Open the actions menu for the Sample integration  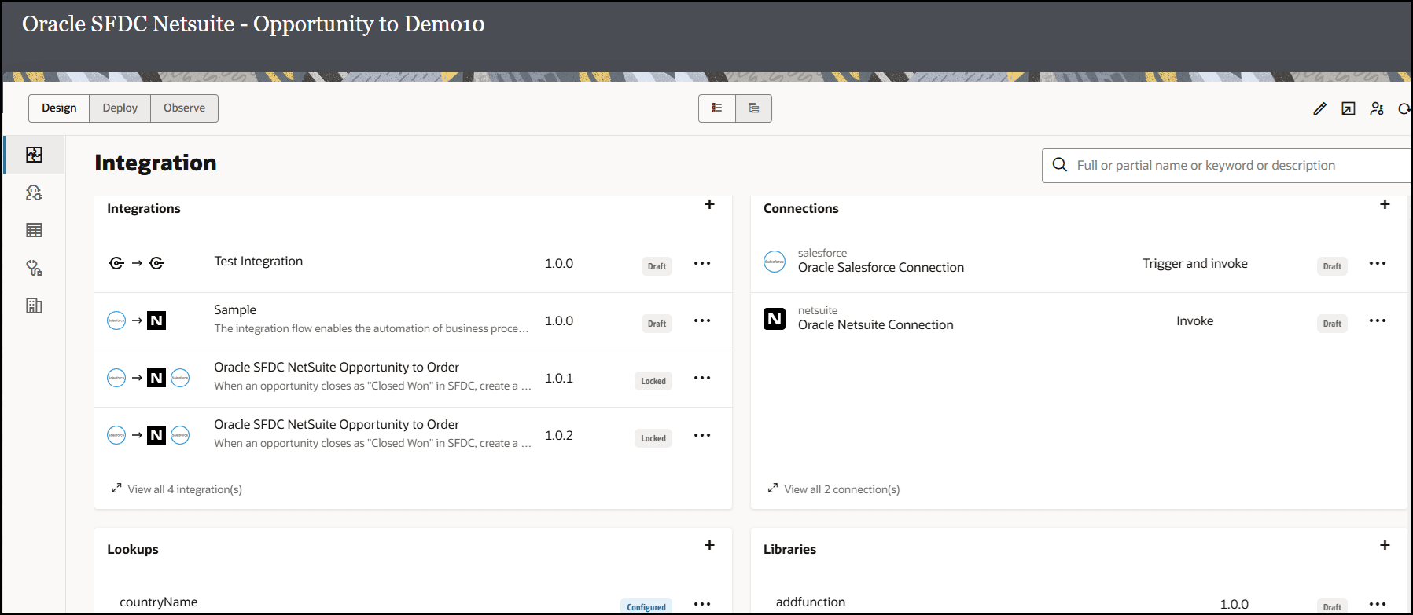[x=702, y=320]
